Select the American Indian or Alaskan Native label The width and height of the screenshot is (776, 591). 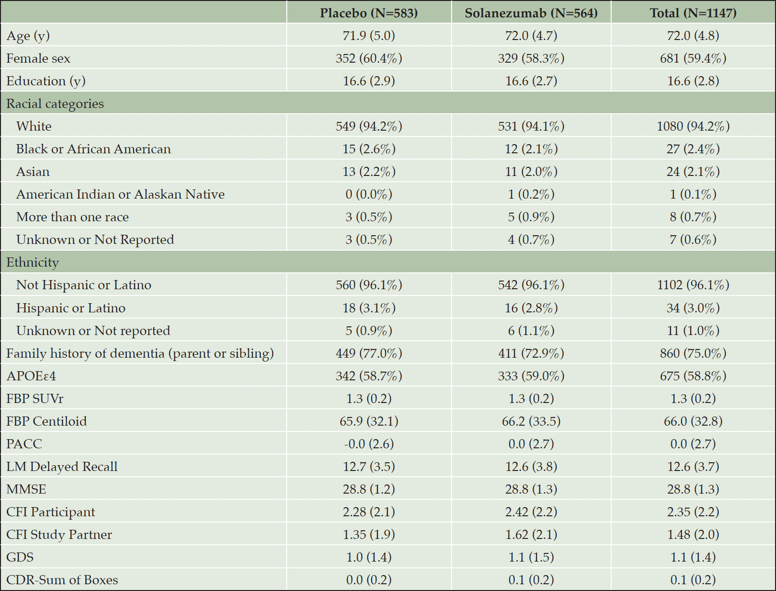(120, 194)
